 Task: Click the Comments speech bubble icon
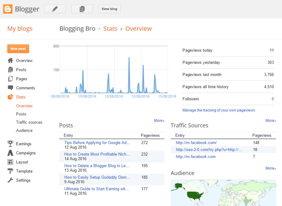point(10,88)
